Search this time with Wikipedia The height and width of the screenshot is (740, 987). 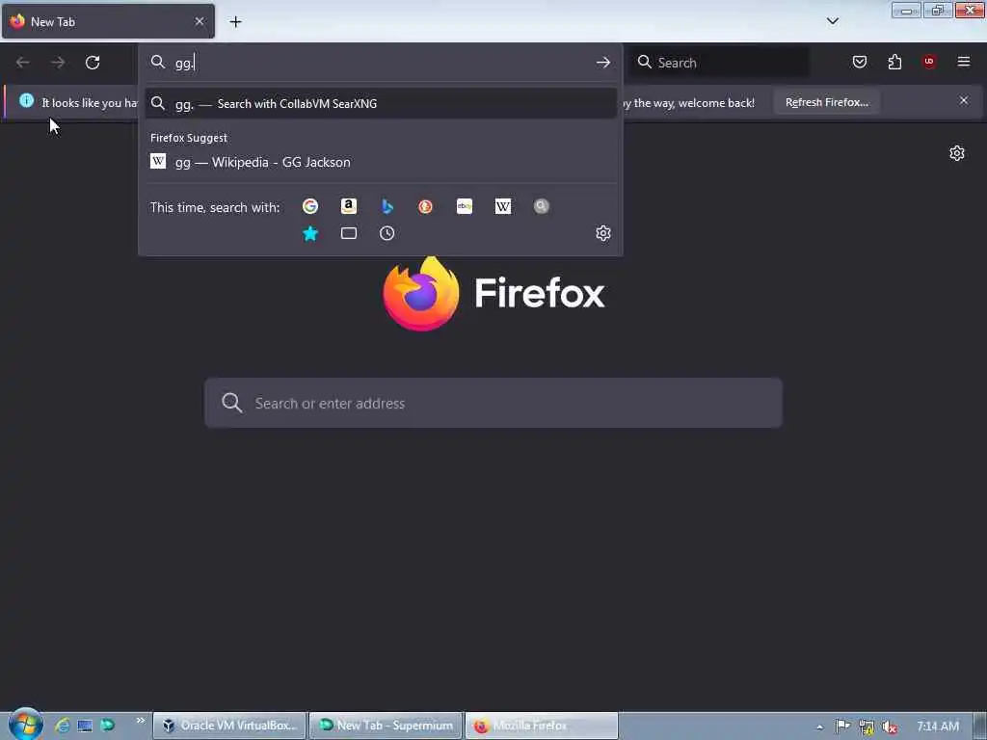coord(503,206)
